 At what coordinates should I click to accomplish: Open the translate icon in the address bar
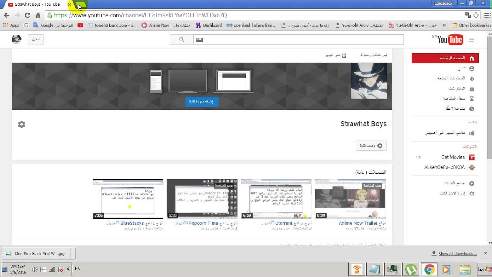[468, 15]
